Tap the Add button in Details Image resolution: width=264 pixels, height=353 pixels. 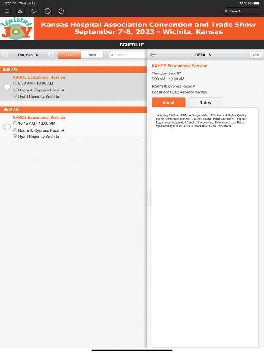click(x=255, y=55)
